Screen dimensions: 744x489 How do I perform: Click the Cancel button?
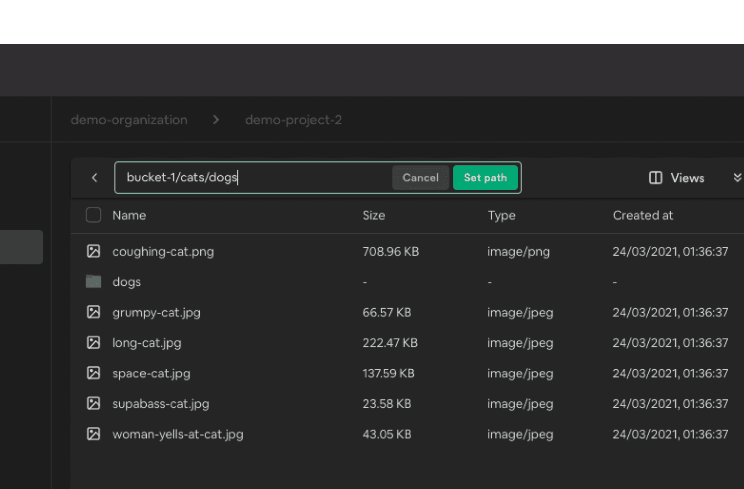(420, 177)
